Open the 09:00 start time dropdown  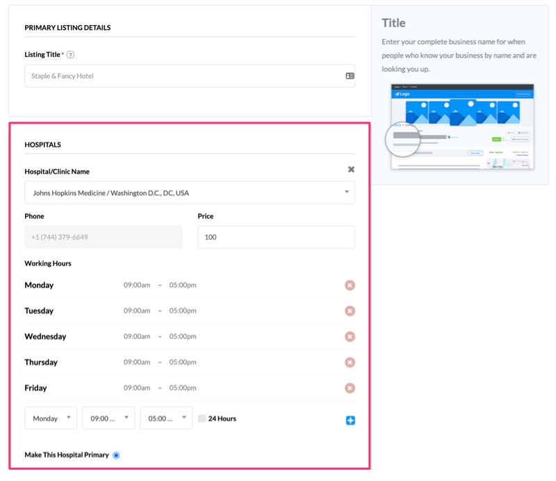pos(108,418)
